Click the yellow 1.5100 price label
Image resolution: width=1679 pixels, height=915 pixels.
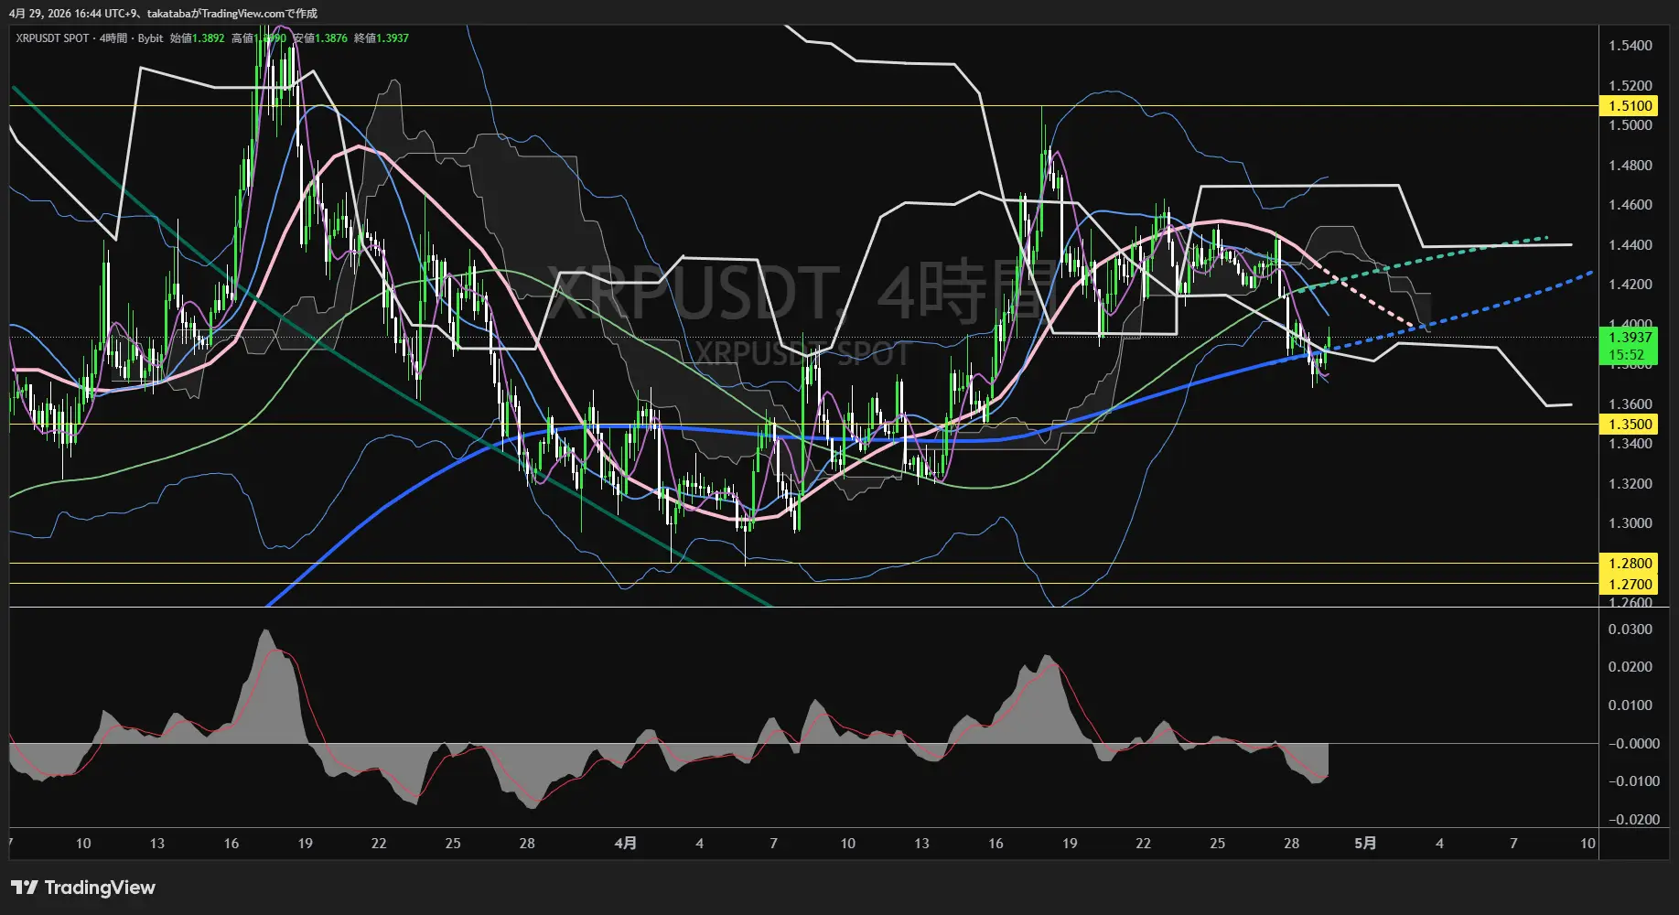coord(1630,106)
